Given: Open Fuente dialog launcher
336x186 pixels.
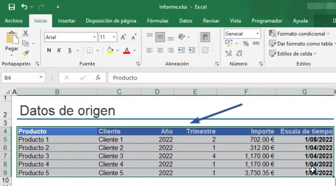Looking at the screenshot, I should pyautogui.click(x=138, y=64).
